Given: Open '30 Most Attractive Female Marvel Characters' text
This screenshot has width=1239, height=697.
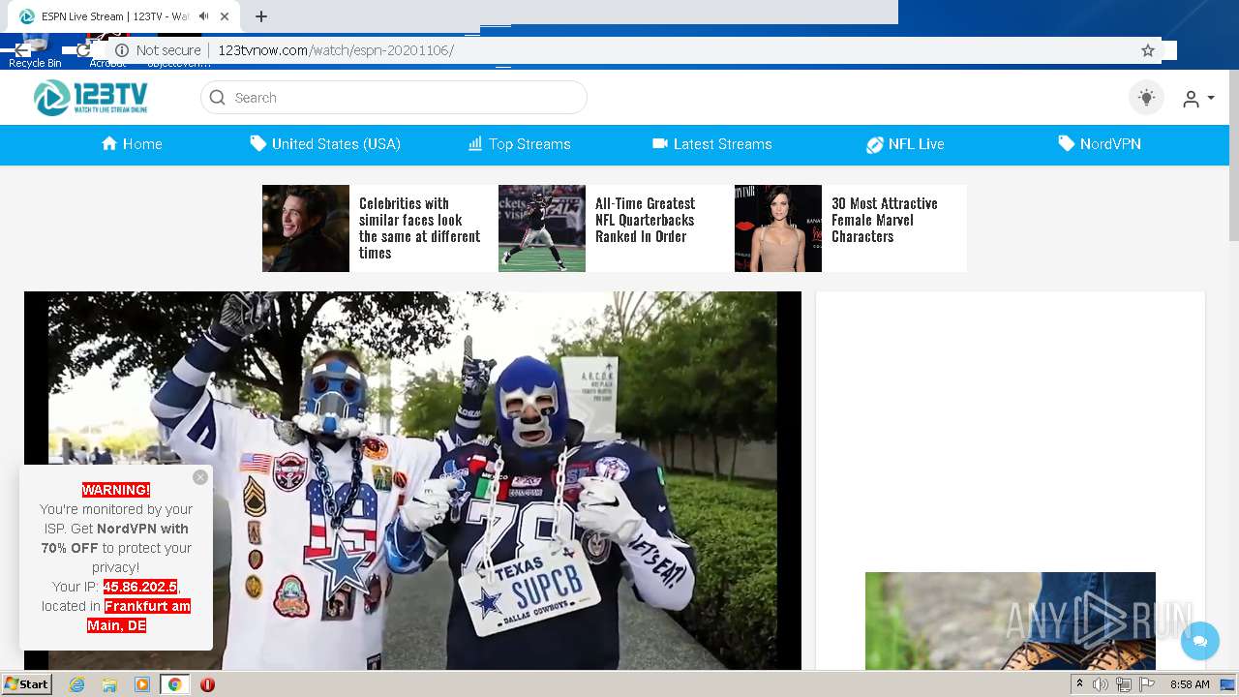Looking at the screenshot, I should click(x=885, y=220).
